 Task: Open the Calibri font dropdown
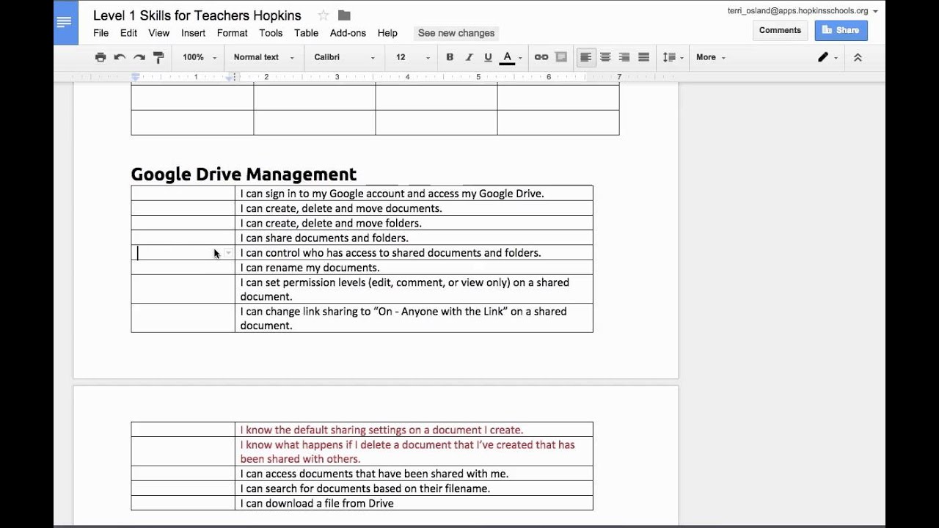pos(344,57)
